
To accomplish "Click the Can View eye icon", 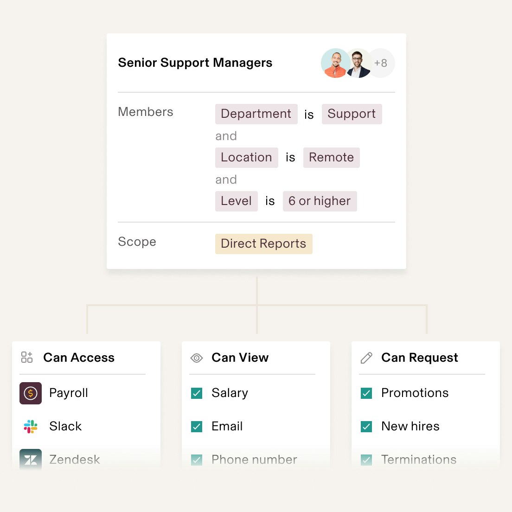I will (197, 358).
